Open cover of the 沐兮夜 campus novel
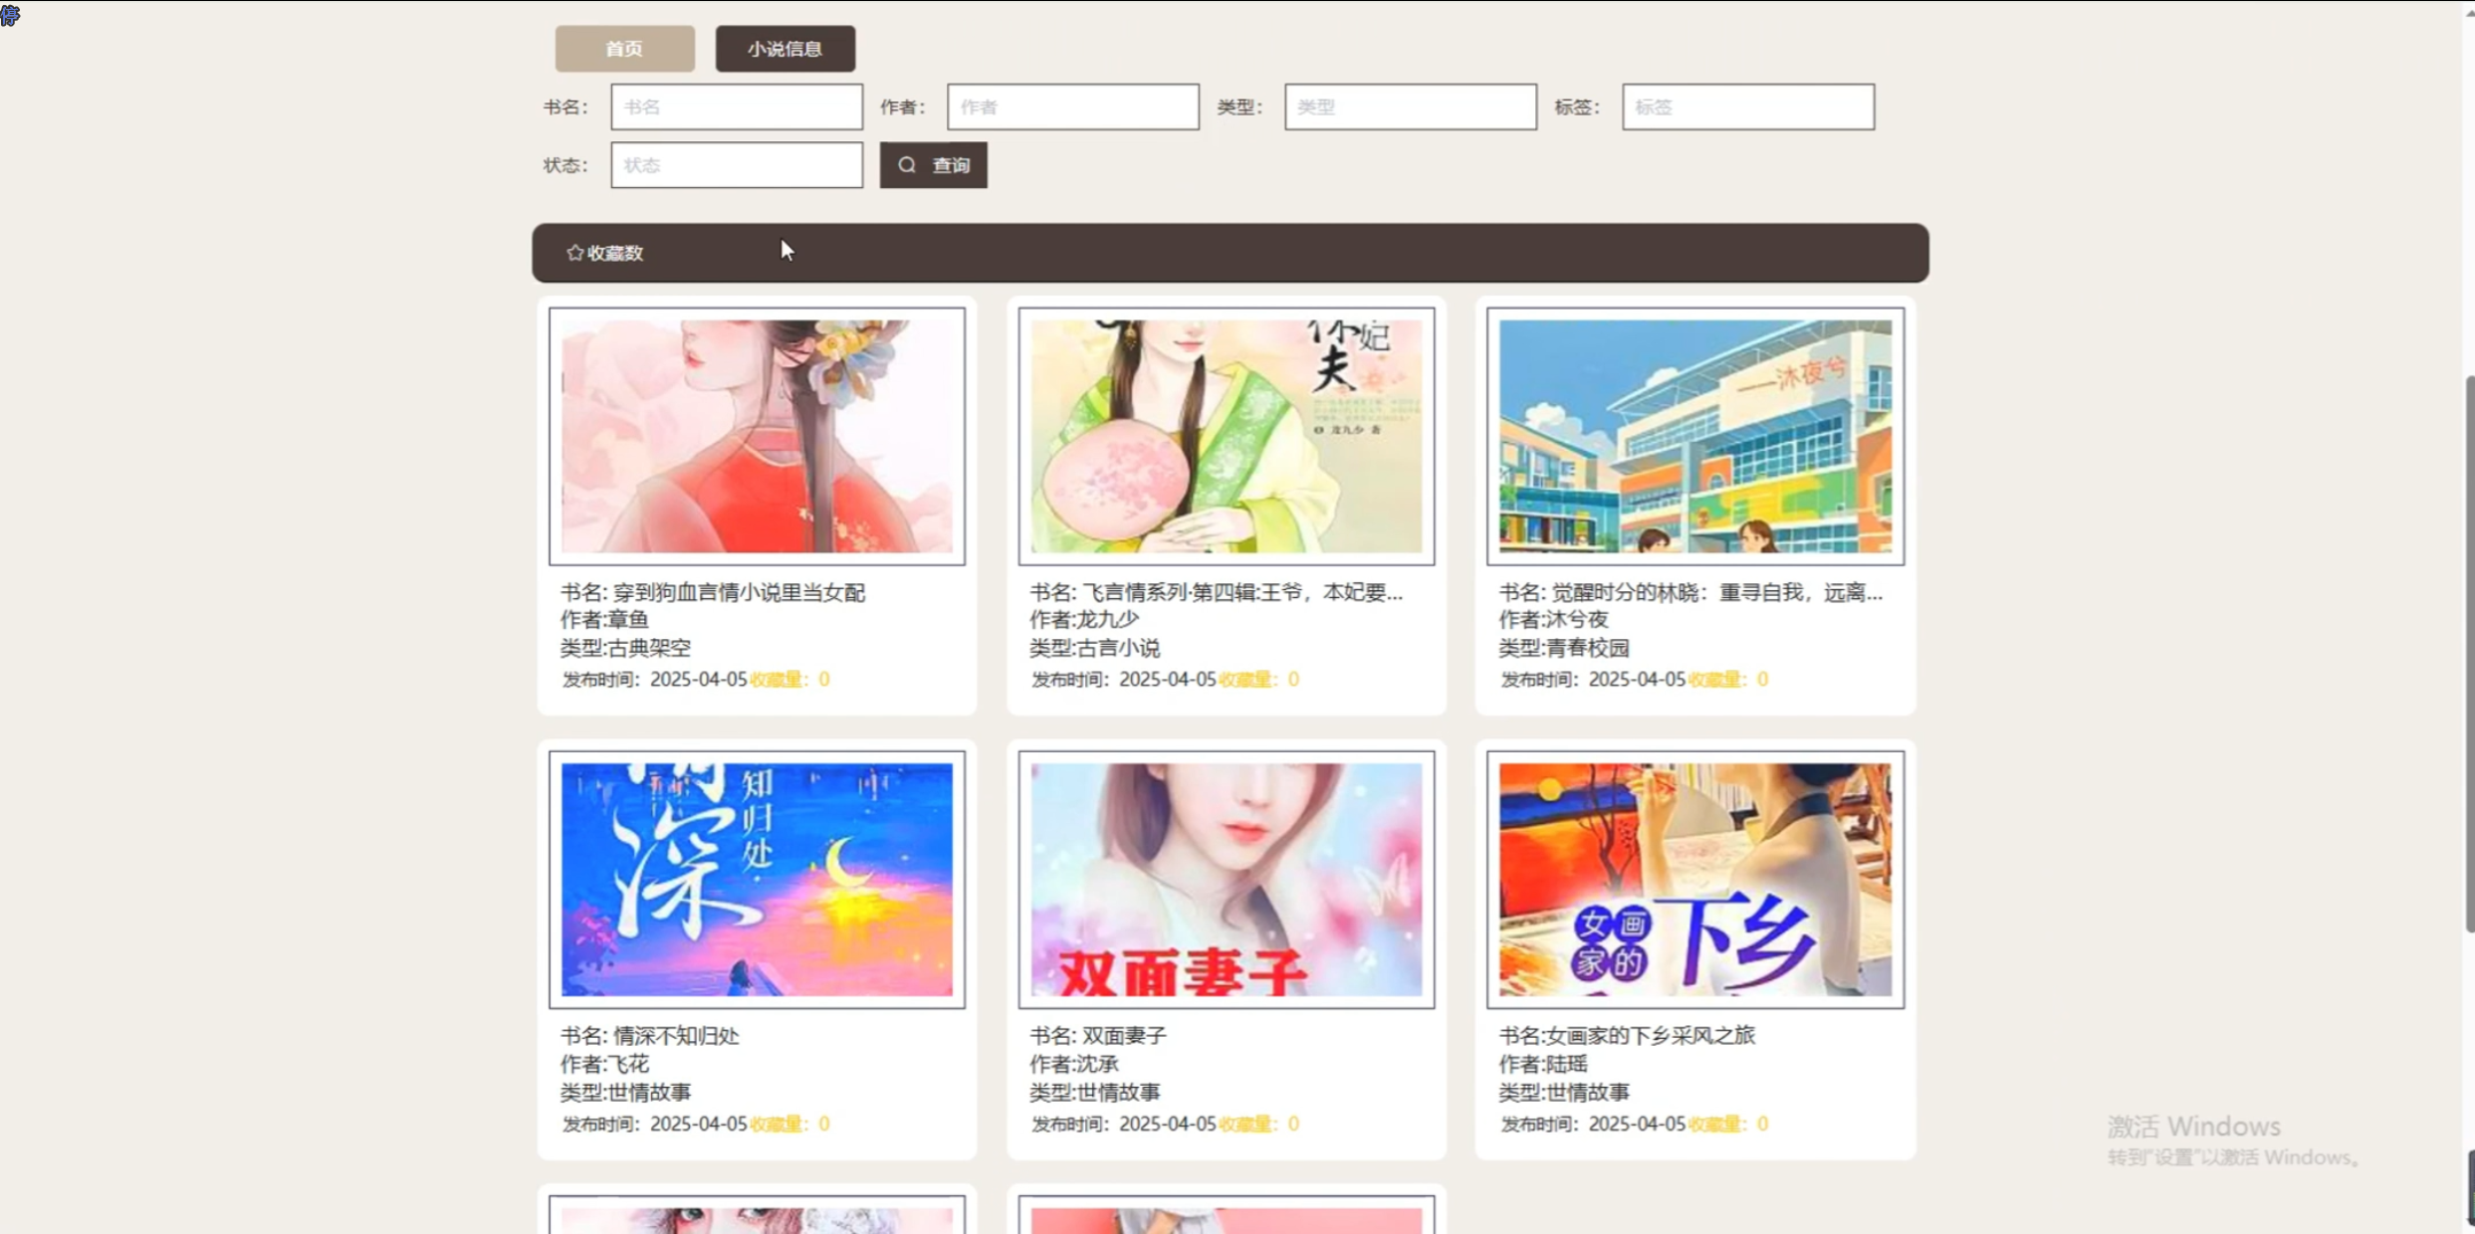 click(x=1695, y=436)
